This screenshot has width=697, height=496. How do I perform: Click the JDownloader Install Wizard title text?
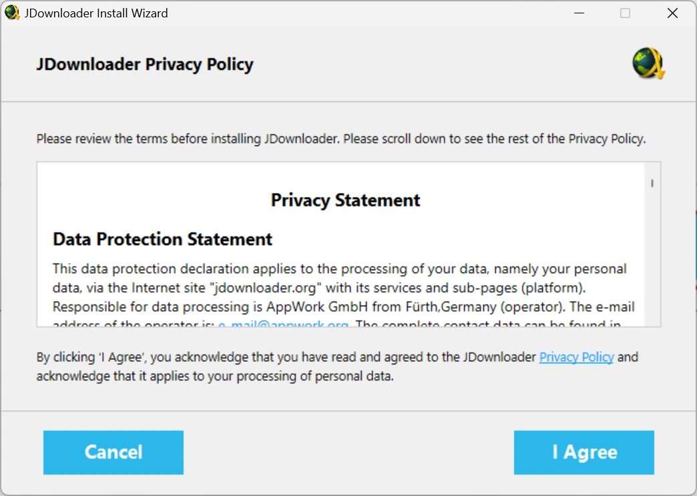point(96,13)
